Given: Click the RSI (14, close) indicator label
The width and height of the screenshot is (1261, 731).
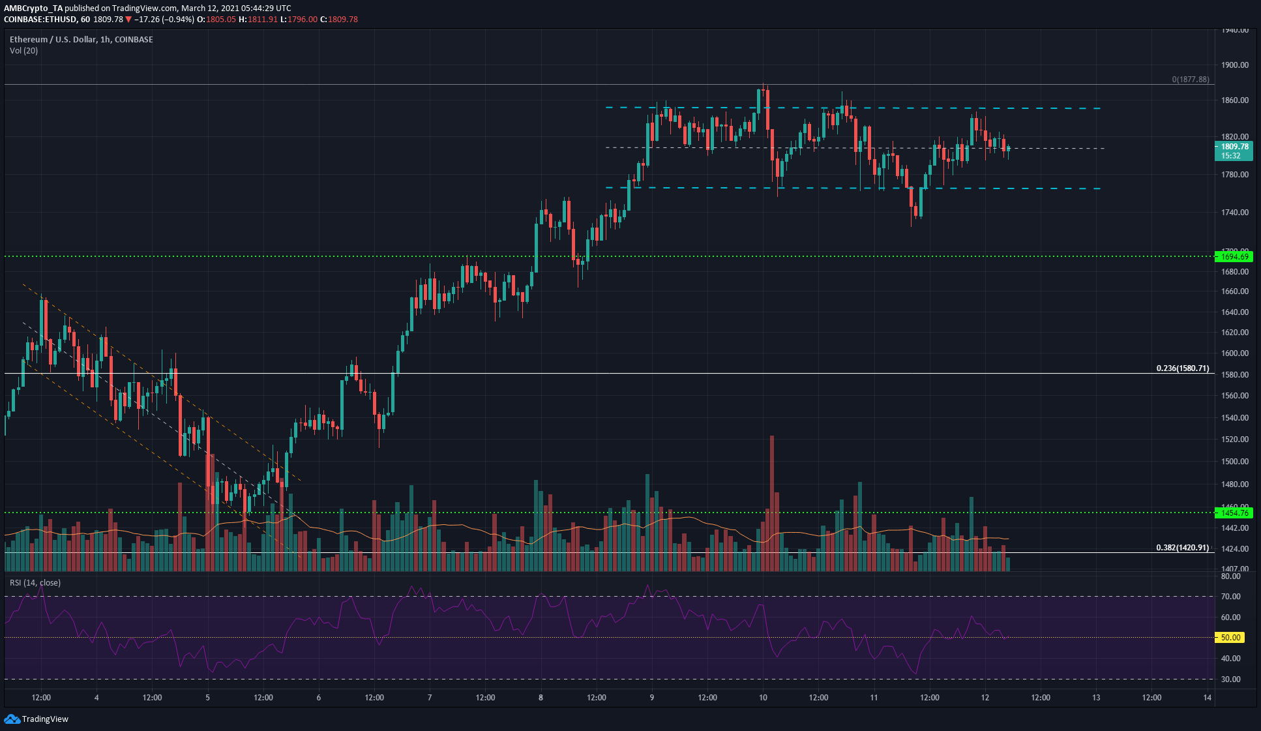Looking at the screenshot, I should point(35,582).
